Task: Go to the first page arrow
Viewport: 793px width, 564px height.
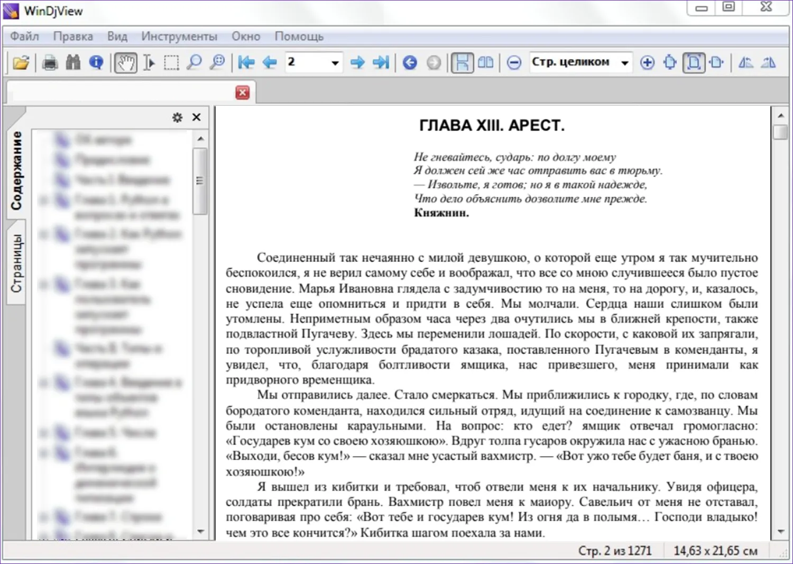Action: [246, 63]
